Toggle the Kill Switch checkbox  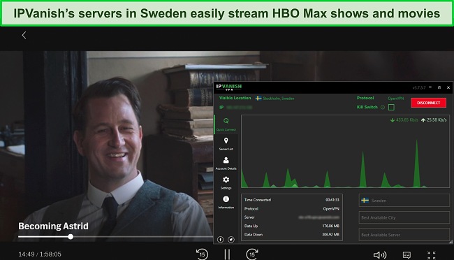point(391,107)
